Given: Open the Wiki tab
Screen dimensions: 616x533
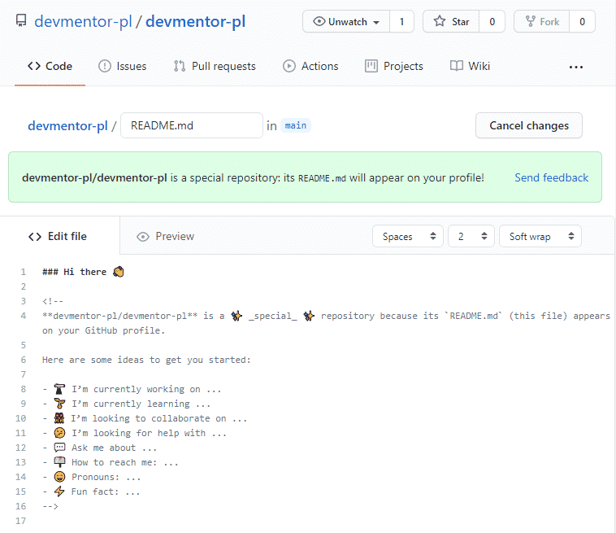Looking at the screenshot, I should coord(470,66).
